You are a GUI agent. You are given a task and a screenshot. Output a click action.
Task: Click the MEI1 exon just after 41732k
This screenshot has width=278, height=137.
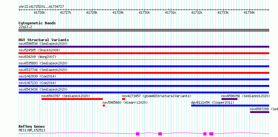coord(205,134)
